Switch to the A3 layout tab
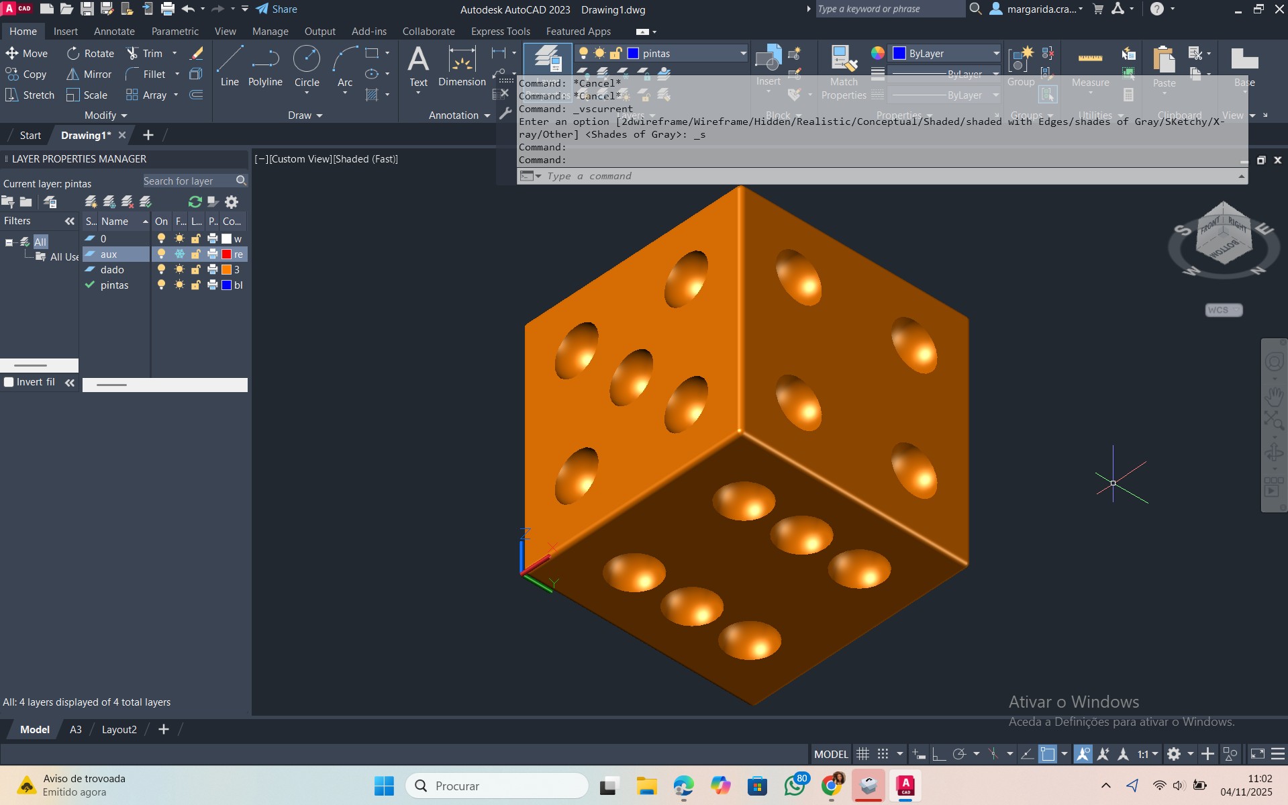This screenshot has width=1288, height=805. (76, 730)
